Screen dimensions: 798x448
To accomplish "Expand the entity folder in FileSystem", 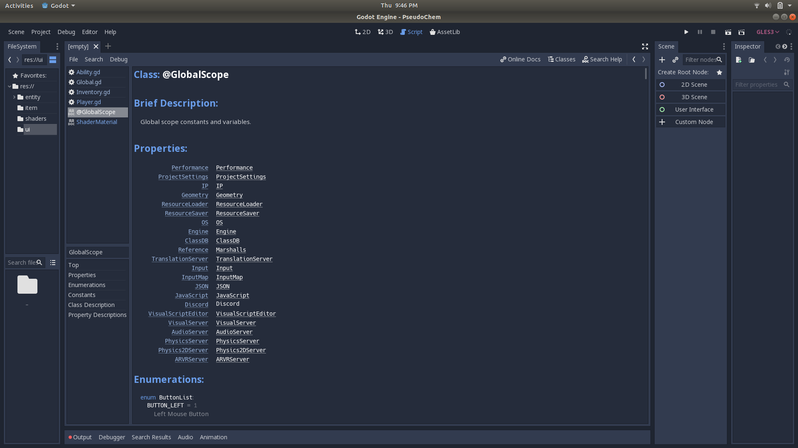I will coord(14,97).
